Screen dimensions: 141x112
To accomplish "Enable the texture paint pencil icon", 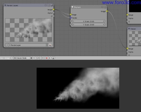I will [x=36, y=58].
